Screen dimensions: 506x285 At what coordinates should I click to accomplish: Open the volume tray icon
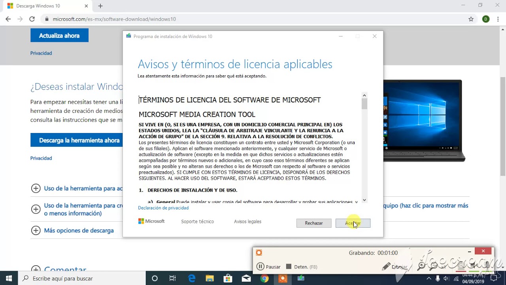[x=447, y=279]
